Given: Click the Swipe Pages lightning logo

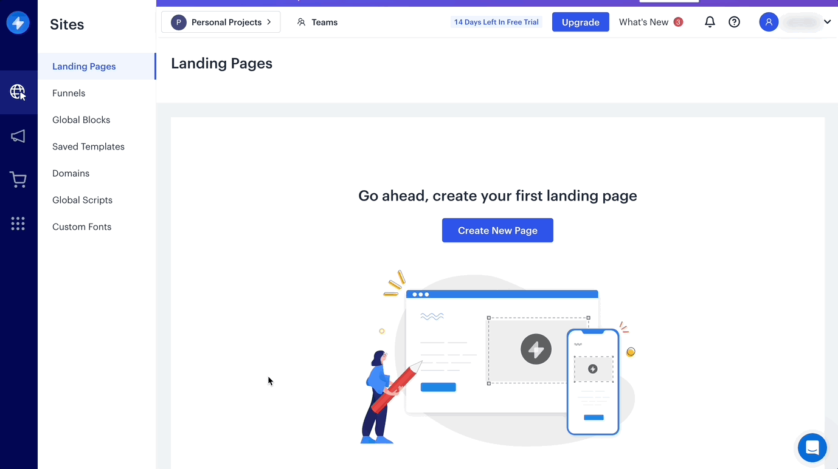Looking at the screenshot, I should [x=18, y=23].
